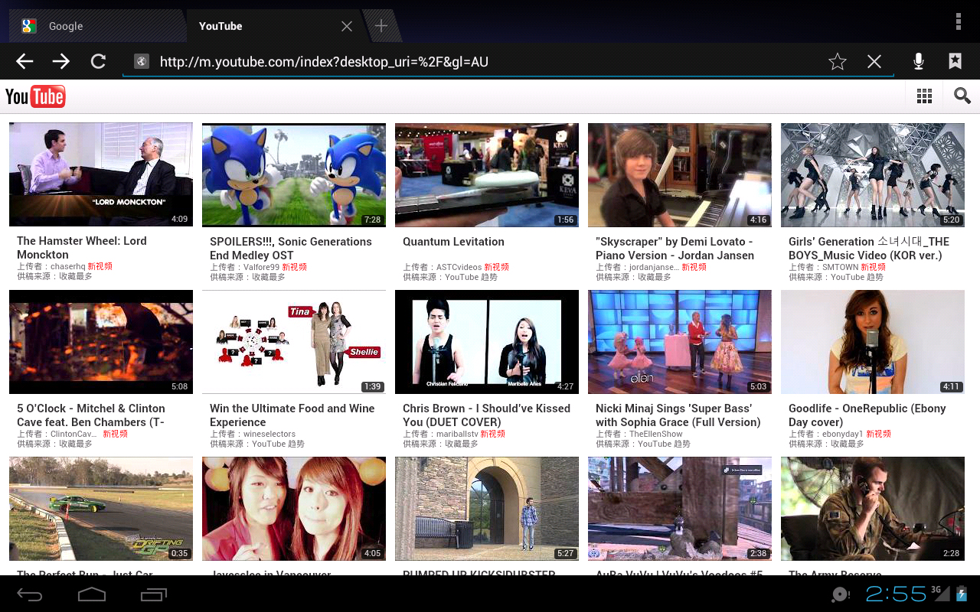Tap the Android home button
This screenshot has height=612, width=980.
[x=92, y=594]
